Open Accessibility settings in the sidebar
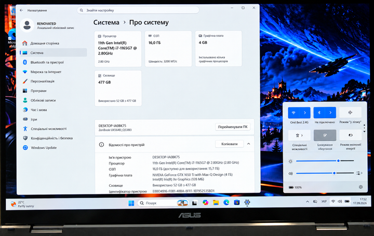Viewport: 374px width, 236px height. click(x=54, y=129)
